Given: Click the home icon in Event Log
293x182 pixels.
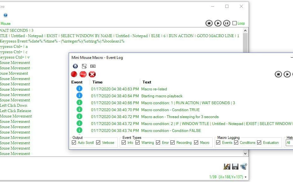Looking at the screenshot, I should (x=75, y=66).
